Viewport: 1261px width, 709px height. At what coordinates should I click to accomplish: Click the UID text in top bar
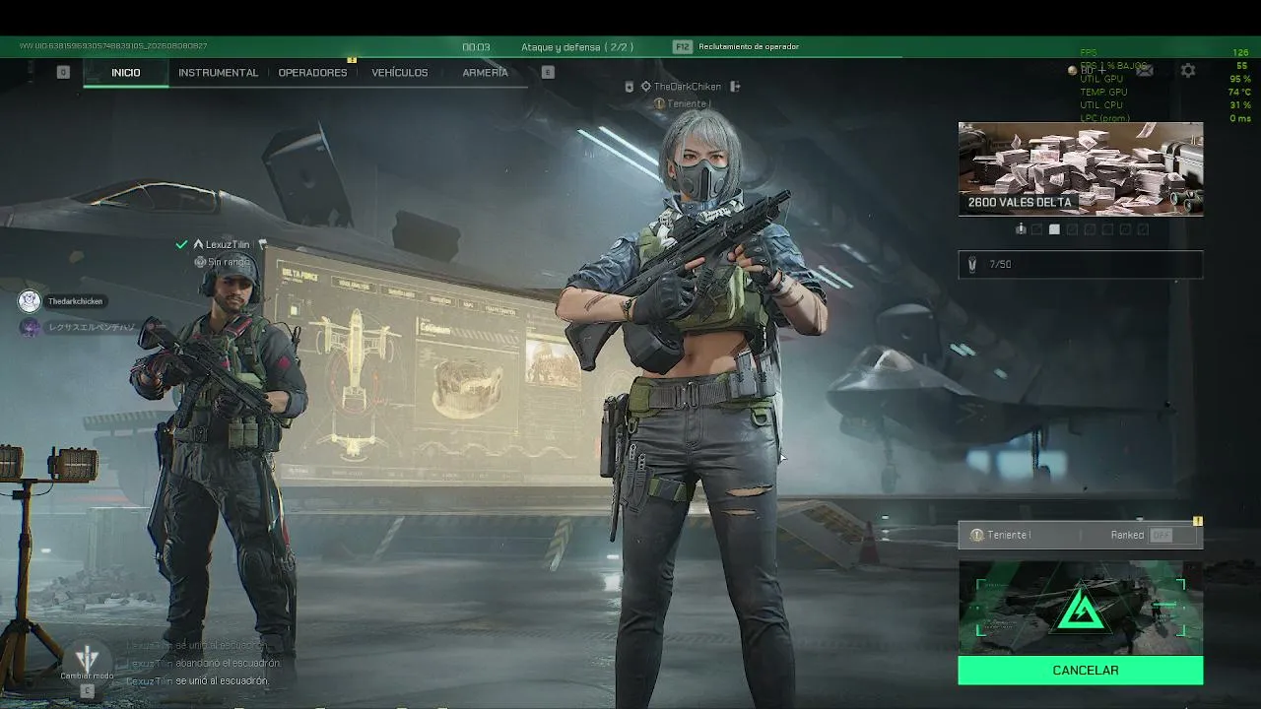[113, 46]
